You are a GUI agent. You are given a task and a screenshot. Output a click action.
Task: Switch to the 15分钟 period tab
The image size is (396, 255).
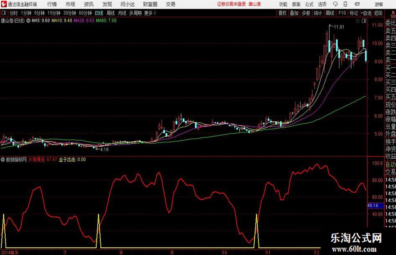tap(54, 13)
